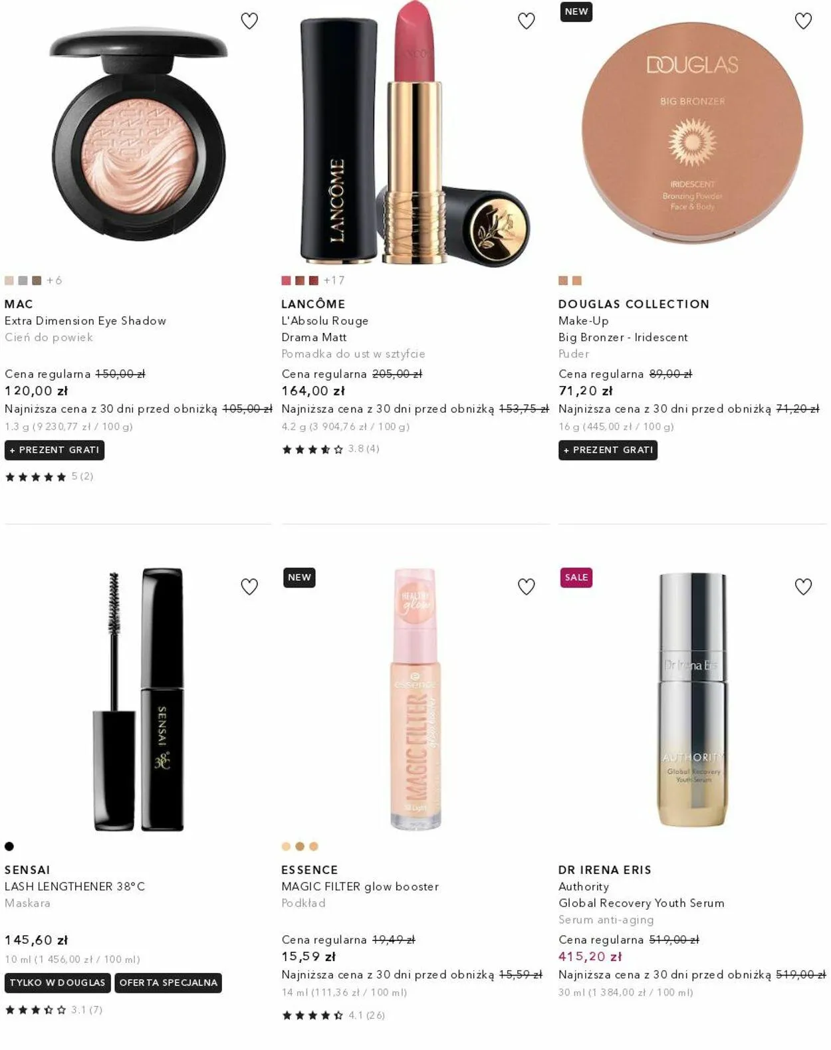Favorite the Lancôme lipstick with heart icon

pyautogui.click(x=527, y=21)
